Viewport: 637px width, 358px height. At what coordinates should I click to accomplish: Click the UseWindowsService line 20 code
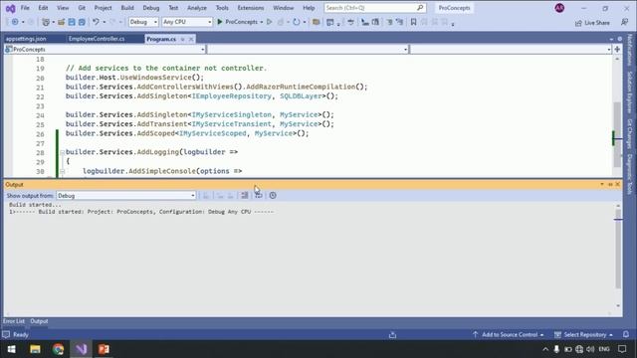(135, 78)
